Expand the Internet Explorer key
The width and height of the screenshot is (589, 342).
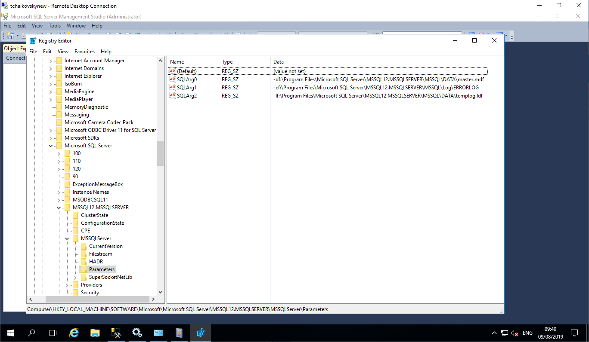51,76
